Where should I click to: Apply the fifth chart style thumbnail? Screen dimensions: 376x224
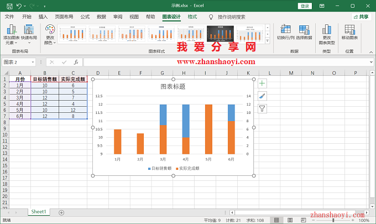point(191,34)
